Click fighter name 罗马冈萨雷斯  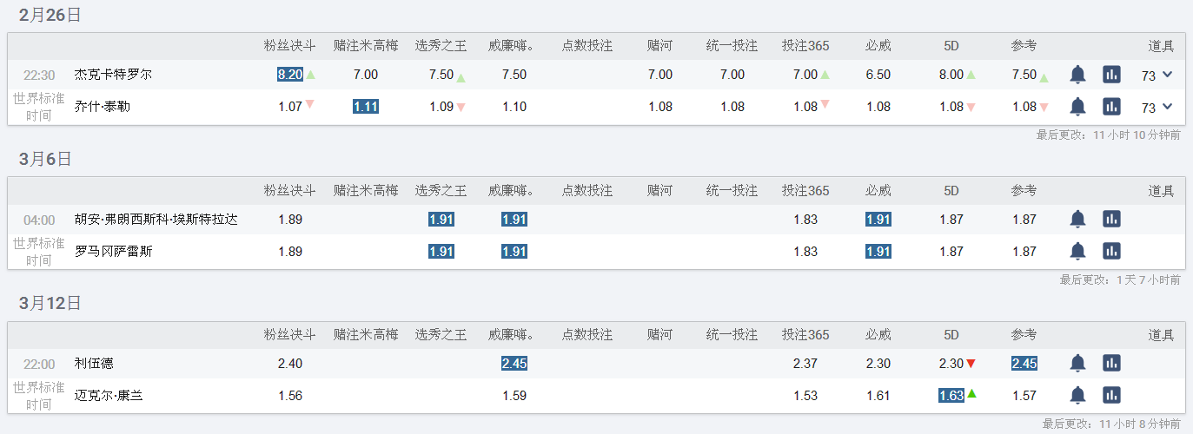point(113,251)
